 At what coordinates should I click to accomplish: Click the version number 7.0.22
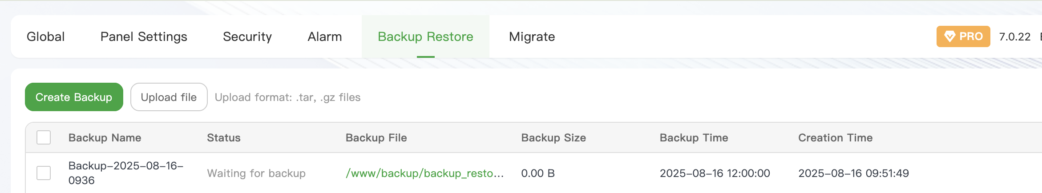click(x=1014, y=36)
